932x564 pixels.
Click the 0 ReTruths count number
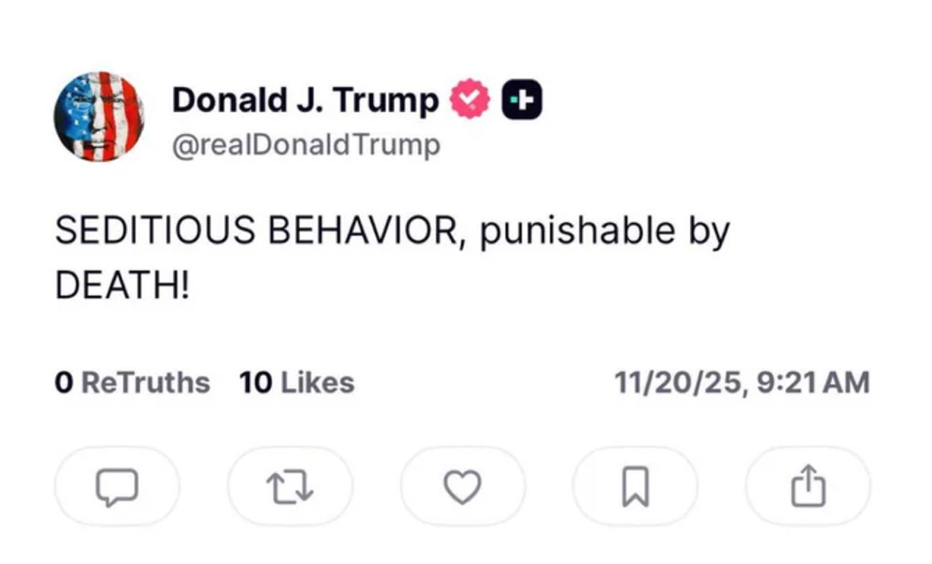pyautogui.click(x=64, y=383)
